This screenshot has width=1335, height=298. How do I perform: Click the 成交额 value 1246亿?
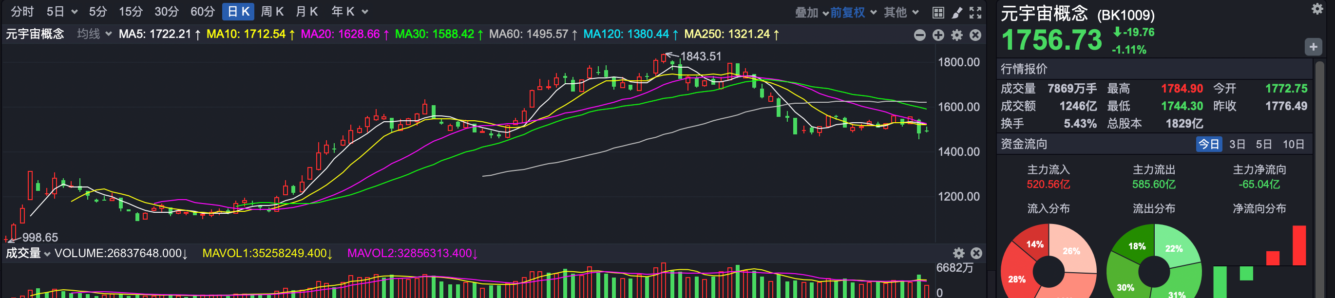coord(1078,106)
